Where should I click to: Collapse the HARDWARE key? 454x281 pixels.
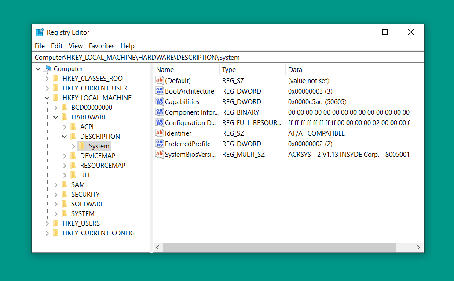[x=56, y=117]
